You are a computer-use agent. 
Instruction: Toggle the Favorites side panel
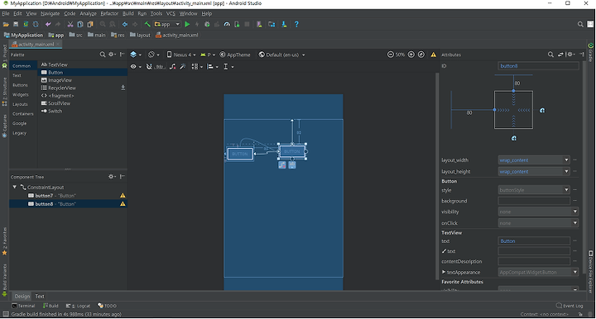5,241
